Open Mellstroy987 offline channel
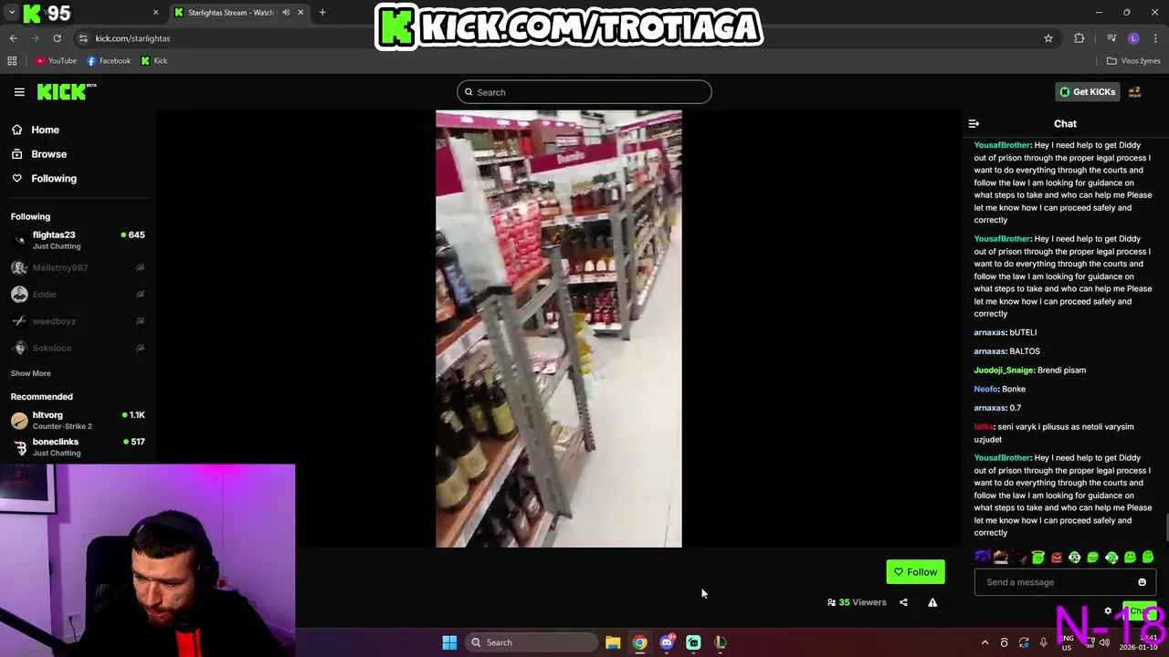Viewport: 1169px width, 657px height. coord(78,267)
